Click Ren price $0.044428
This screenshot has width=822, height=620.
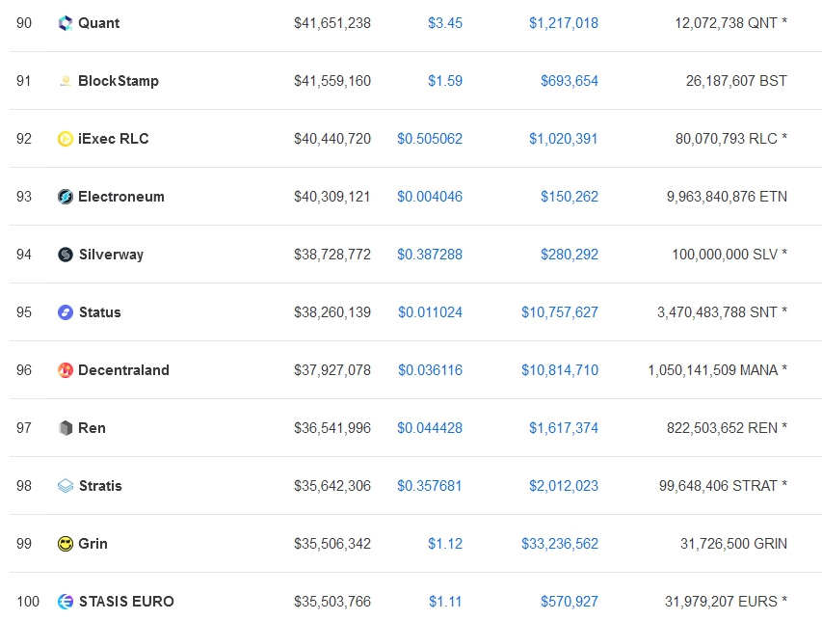click(430, 428)
